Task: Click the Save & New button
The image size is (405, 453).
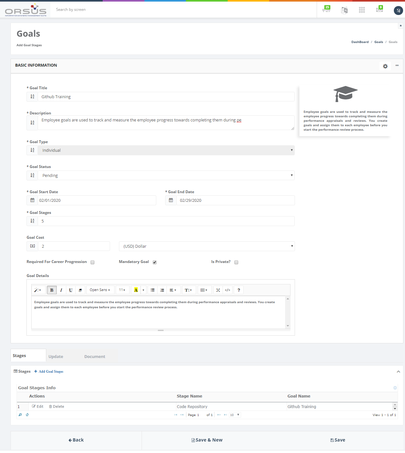Action: [x=207, y=440]
